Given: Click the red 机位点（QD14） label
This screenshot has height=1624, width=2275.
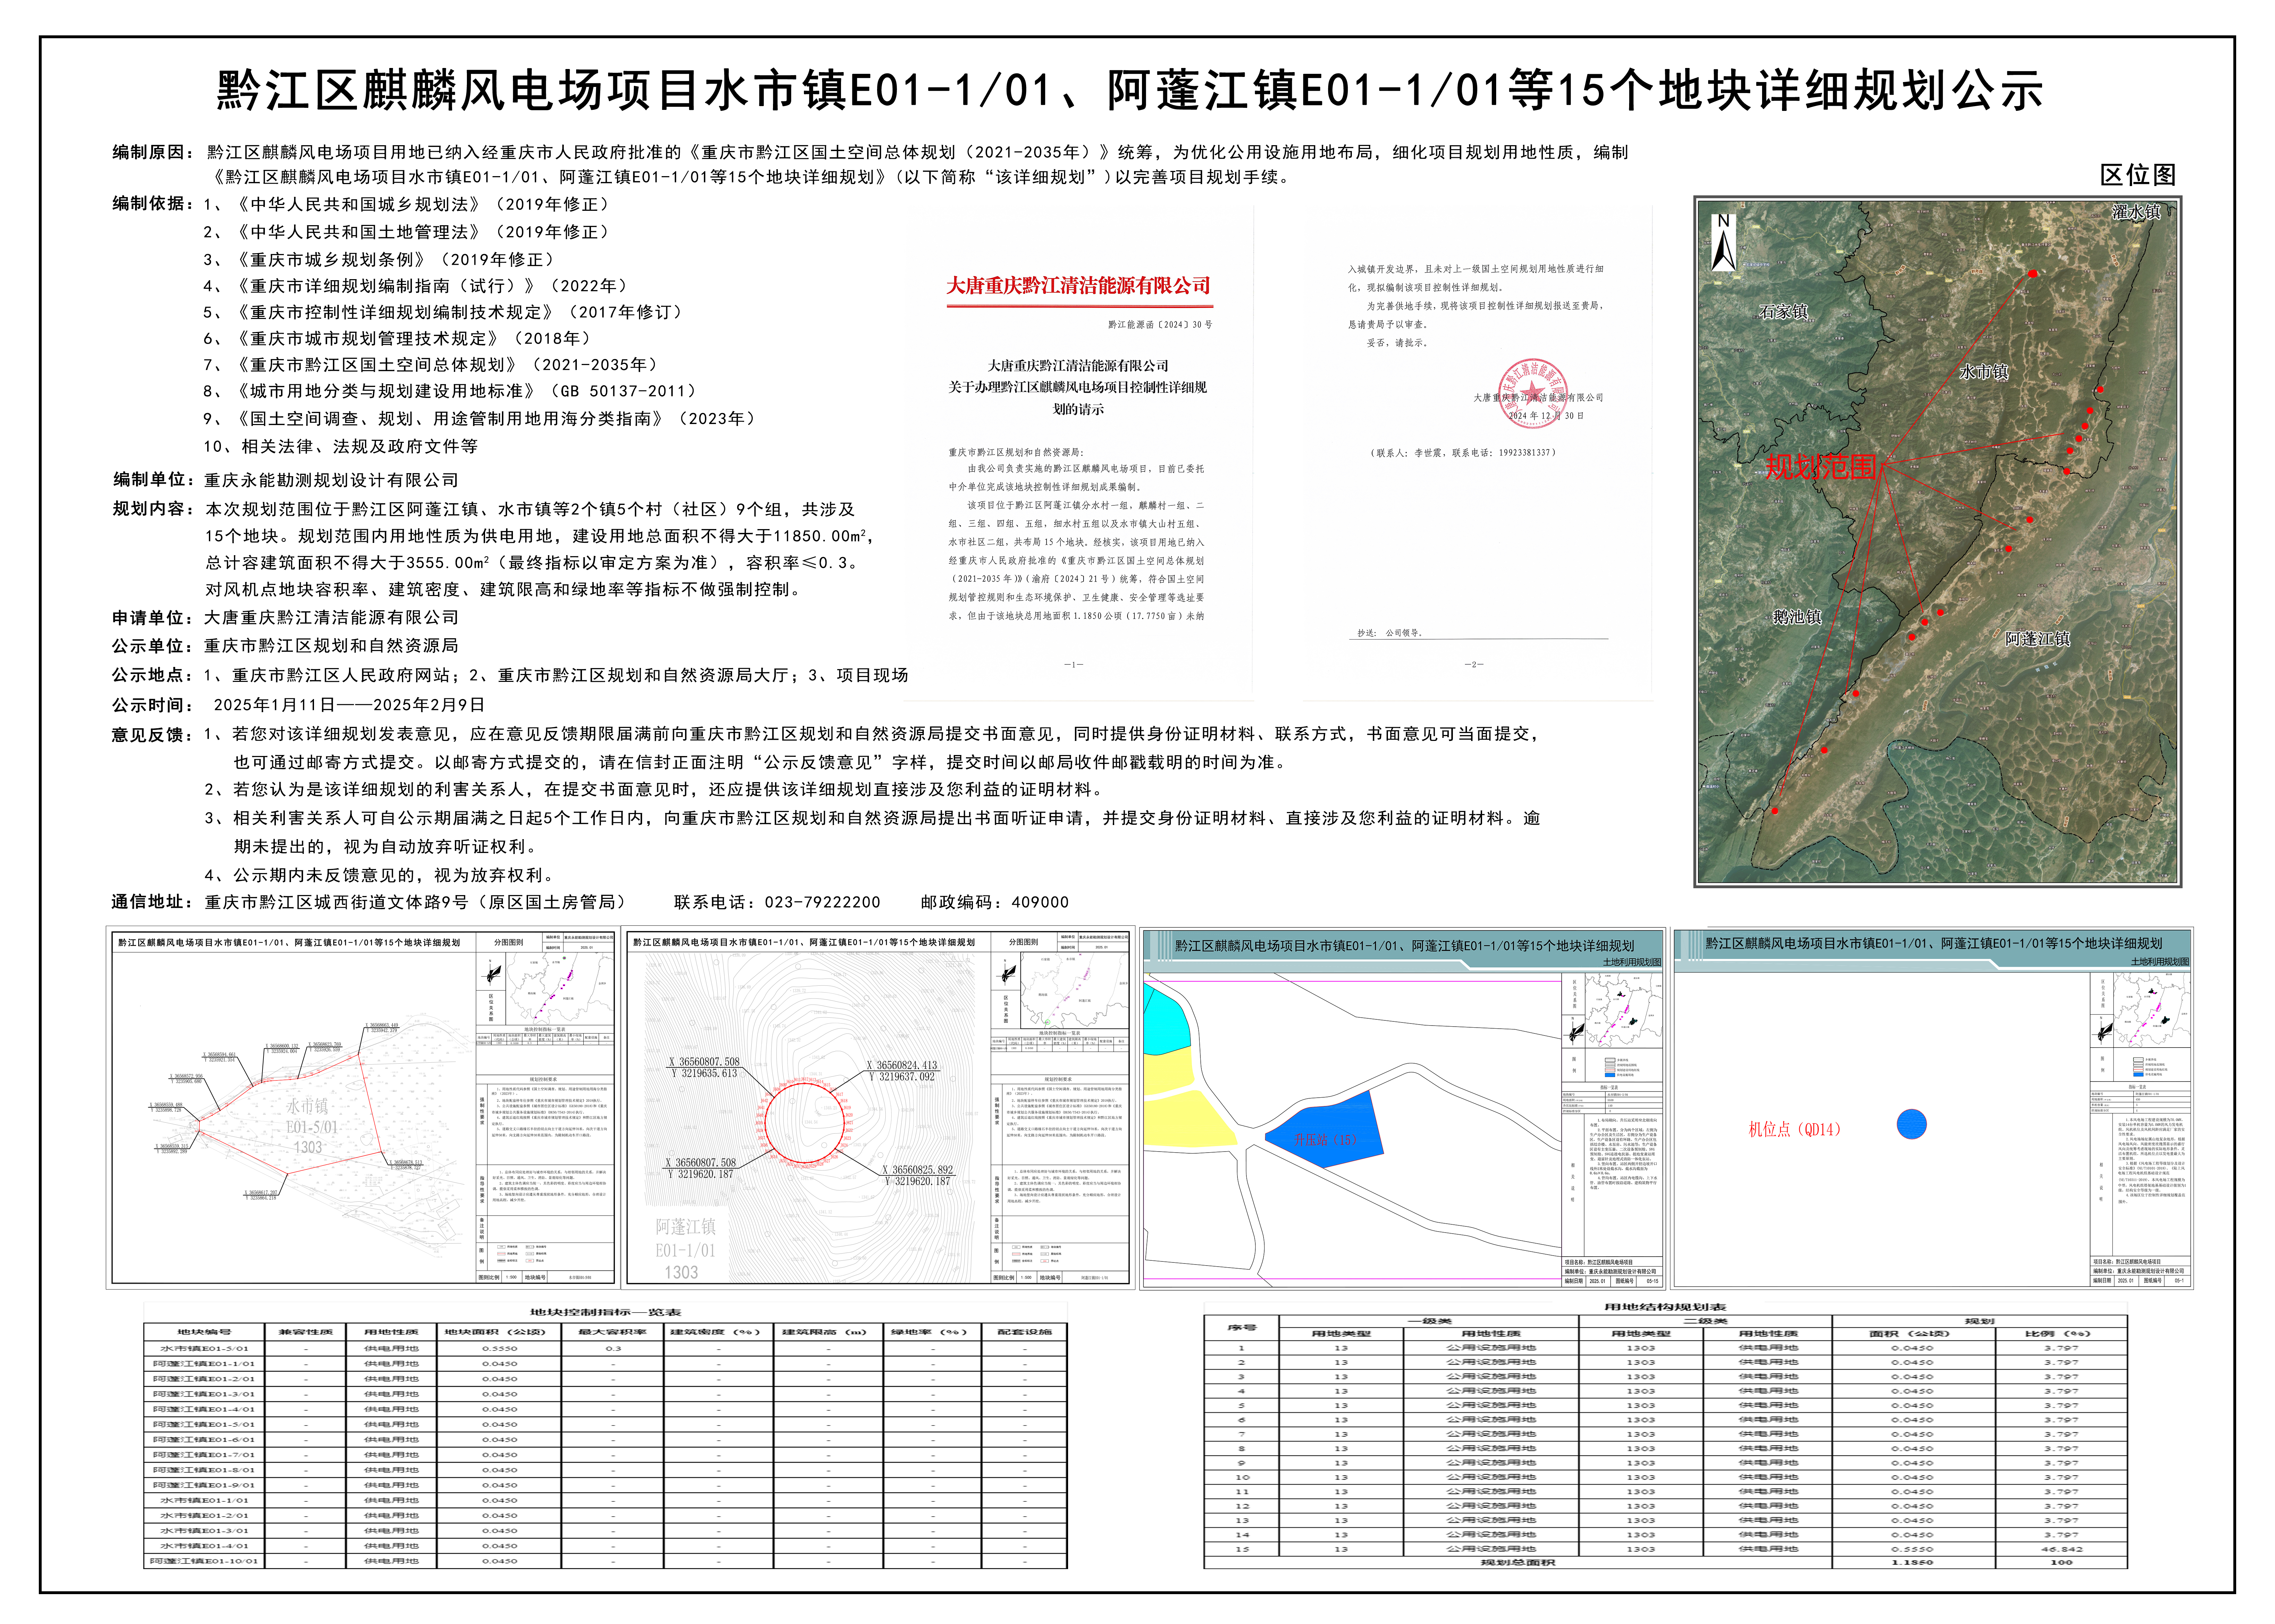Looking at the screenshot, I should 1795,1129.
